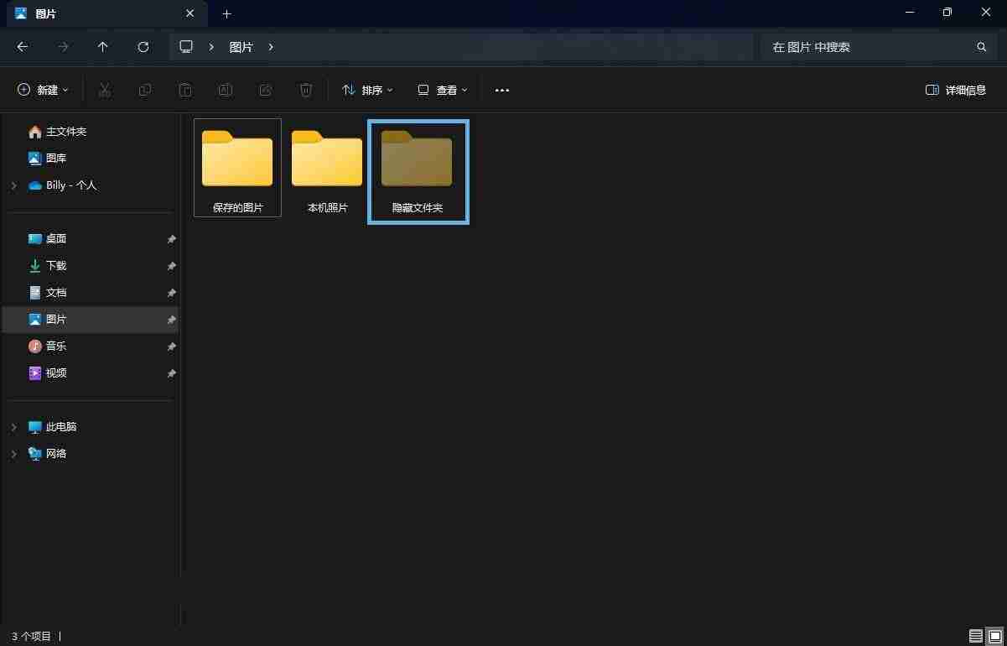Open 桌面 in quick access

[x=48, y=239]
